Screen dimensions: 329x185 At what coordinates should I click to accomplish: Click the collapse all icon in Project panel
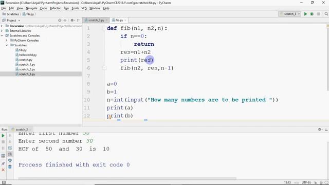65,21
